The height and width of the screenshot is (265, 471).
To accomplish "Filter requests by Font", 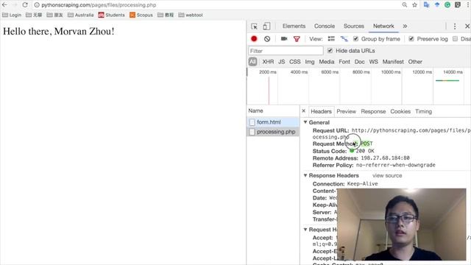I will click(x=344, y=62).
